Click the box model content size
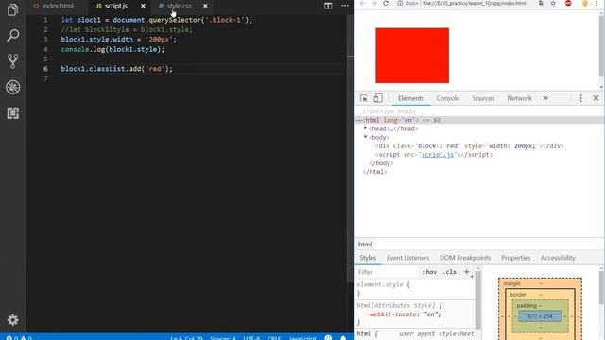605x340 pixels. pyautogui.click(x=540, y=316)
